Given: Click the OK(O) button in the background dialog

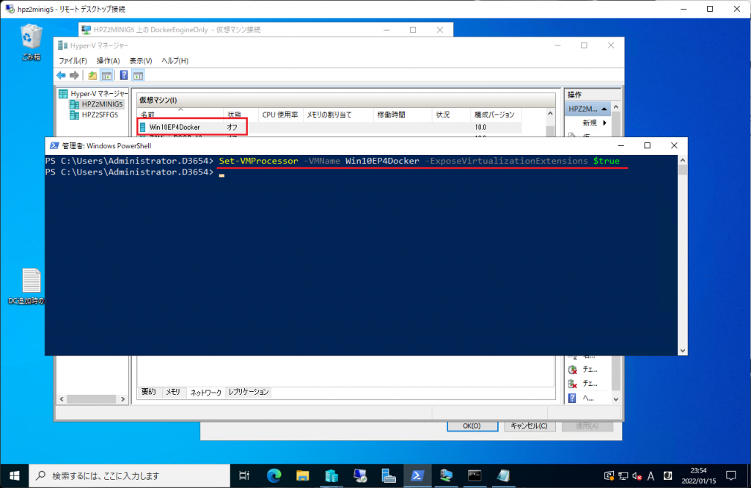Looking at the screenshot, I should pos(472,426).
